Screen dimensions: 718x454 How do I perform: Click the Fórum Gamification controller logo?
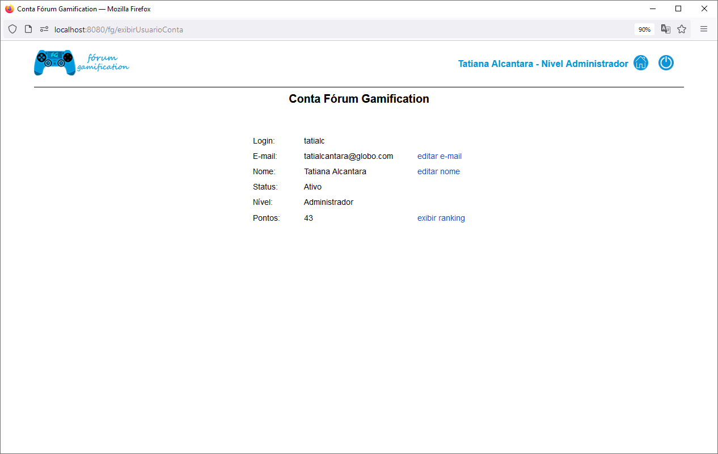(82, 62)
